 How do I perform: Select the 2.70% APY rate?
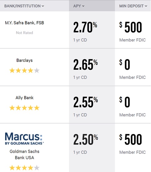(x=85, y=27)
